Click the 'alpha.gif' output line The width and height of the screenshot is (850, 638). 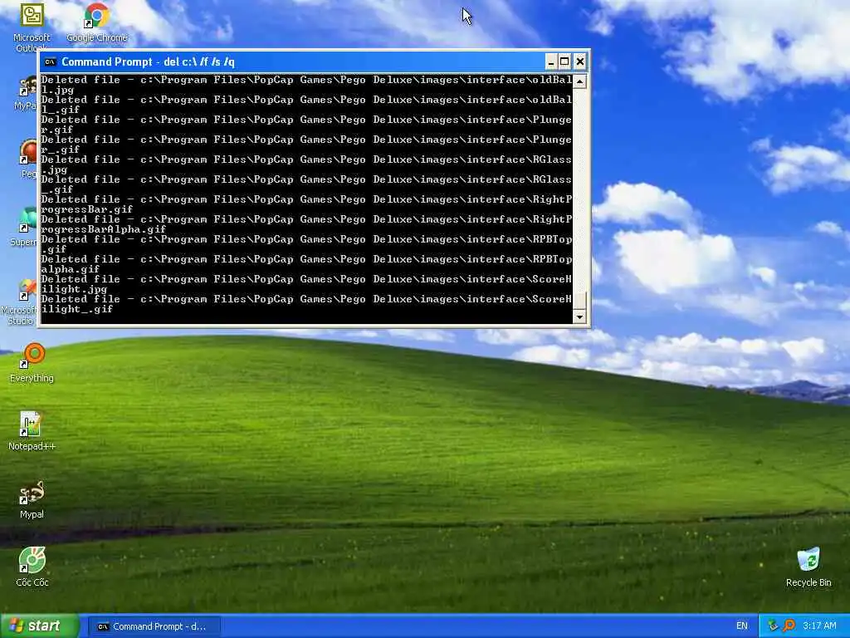pyautogui.click(x=70, y=269)
